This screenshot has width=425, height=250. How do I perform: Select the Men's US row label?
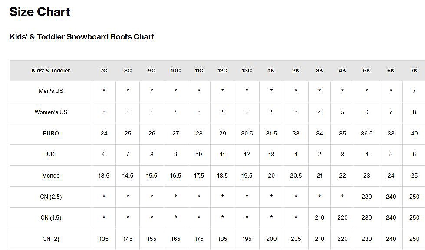click(x=51, y=91)
